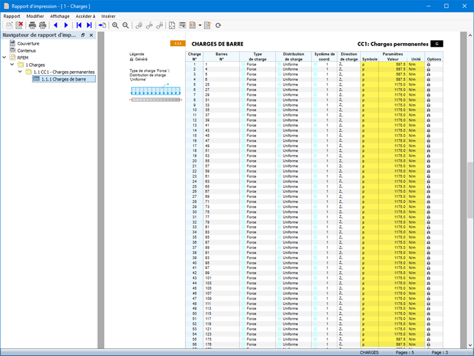This screenshot has height=356, width=474.
Task: Click the go to page icon
Action: pos(102,25)
